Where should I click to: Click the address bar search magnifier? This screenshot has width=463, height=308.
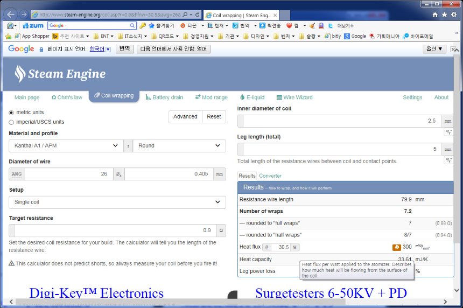pyautogui.click(x=185, y=15)
